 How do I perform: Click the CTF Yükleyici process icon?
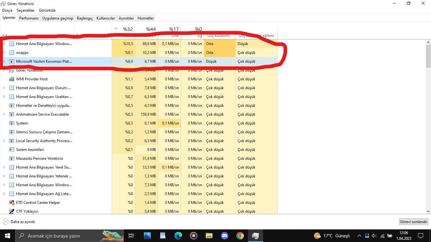pos(12,211)
